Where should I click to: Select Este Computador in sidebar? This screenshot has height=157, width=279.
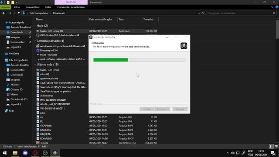tap(18, 60)
